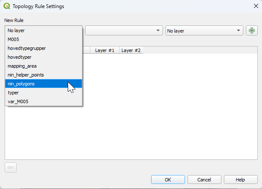
Task: Expand the second 'No layer' combo box
Action: tap(204, 30)
